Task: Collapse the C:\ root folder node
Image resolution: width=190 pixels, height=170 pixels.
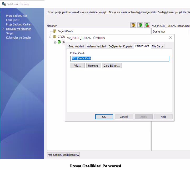Action: point(50,37)
